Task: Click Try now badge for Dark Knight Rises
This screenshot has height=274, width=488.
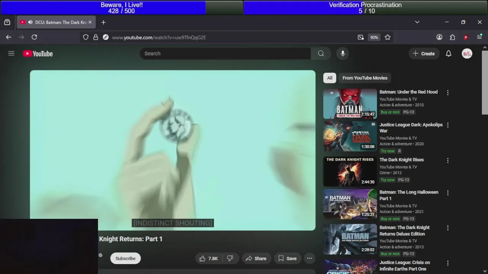Action: [x=387, y=180]
